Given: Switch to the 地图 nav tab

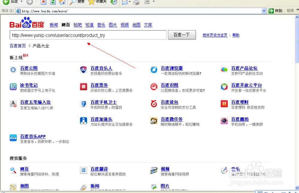Looking at the screenshot, I should click(x=137, y=25).
